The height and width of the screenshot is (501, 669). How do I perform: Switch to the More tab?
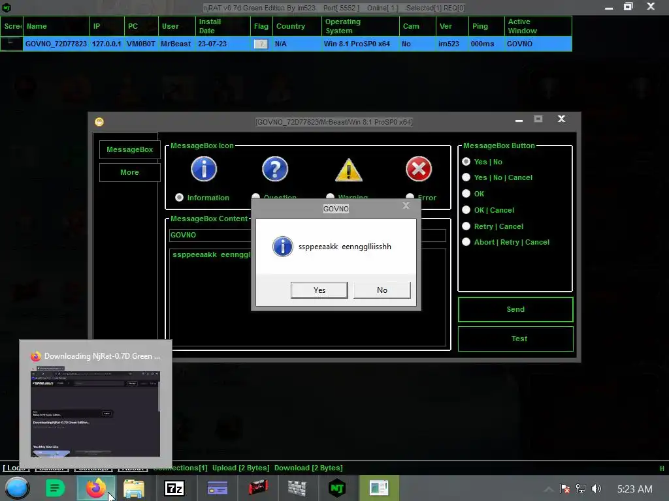click(130, 172)
